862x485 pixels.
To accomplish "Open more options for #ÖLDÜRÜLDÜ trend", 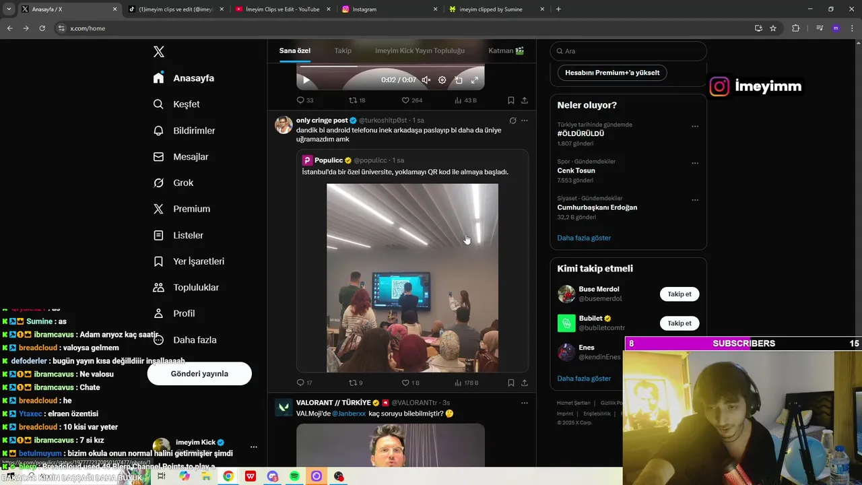I will pyautogui.click(x=695, y=126).
